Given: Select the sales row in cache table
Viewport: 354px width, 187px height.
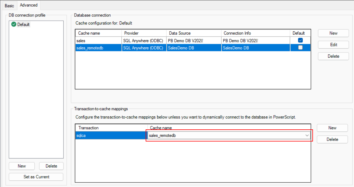Looking at the screenshot, I should pyautogui.click(x=98, y=41).
